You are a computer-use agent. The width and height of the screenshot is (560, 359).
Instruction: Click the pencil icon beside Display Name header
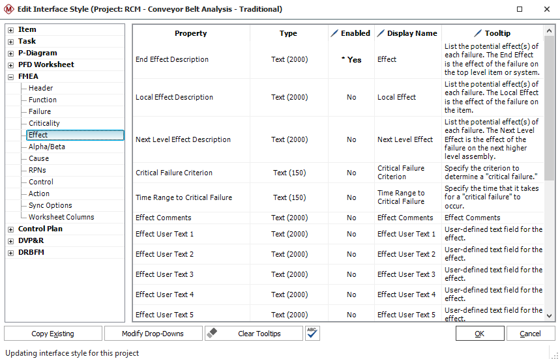pyautogui.click(x=381, y=33)
